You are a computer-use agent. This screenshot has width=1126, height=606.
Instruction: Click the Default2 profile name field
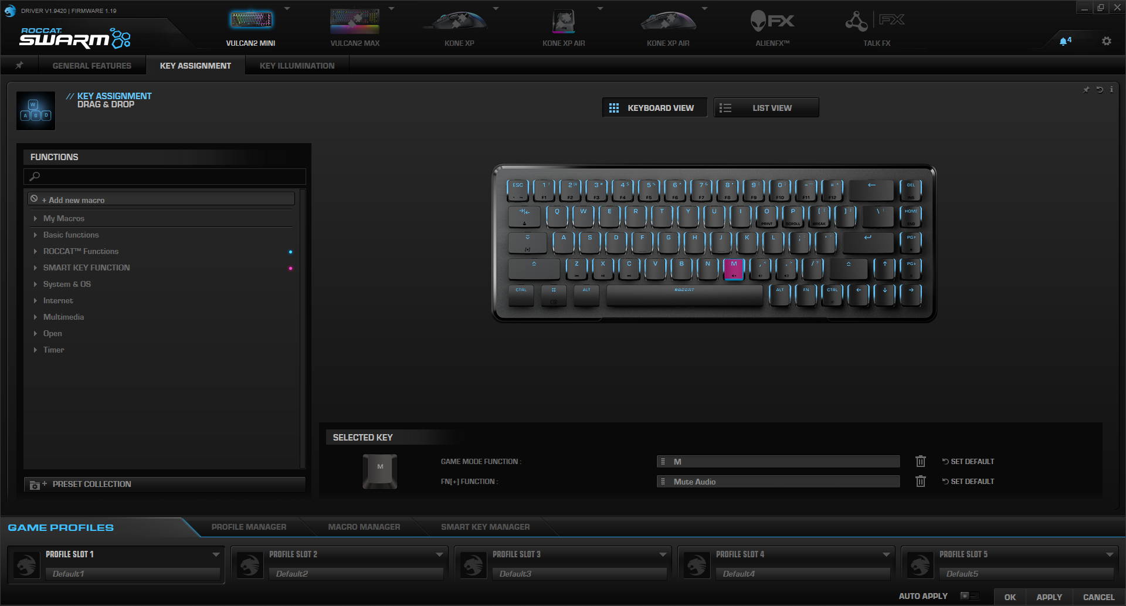(x=356, y=574)
